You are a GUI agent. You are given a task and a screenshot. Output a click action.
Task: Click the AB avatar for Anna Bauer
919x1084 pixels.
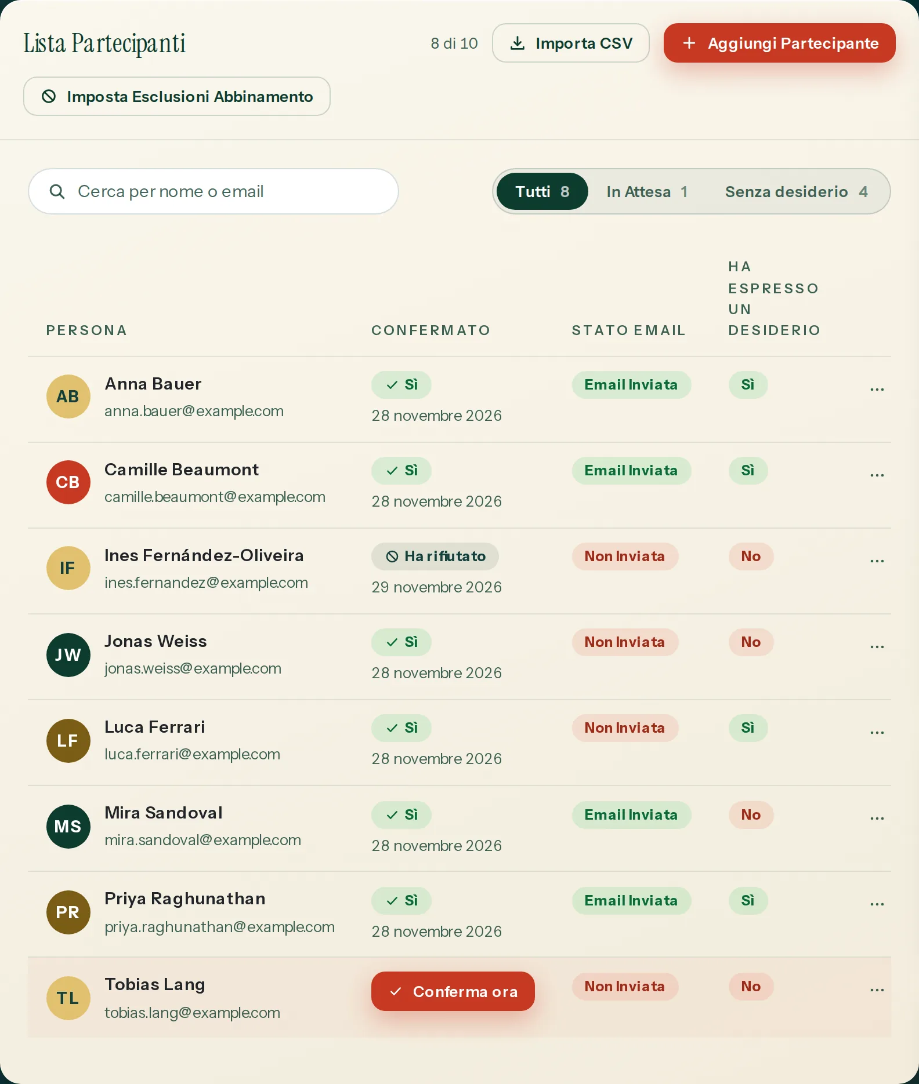pos(68,397)
